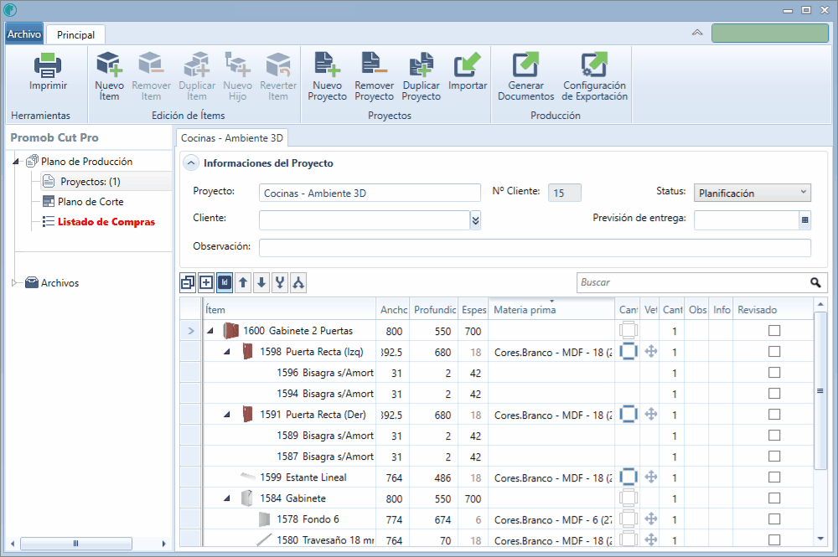Open Listado de Compras in the tree
The height and width of the screenshot is (557, 838).
pyautogui.click(x=106, y=222)
